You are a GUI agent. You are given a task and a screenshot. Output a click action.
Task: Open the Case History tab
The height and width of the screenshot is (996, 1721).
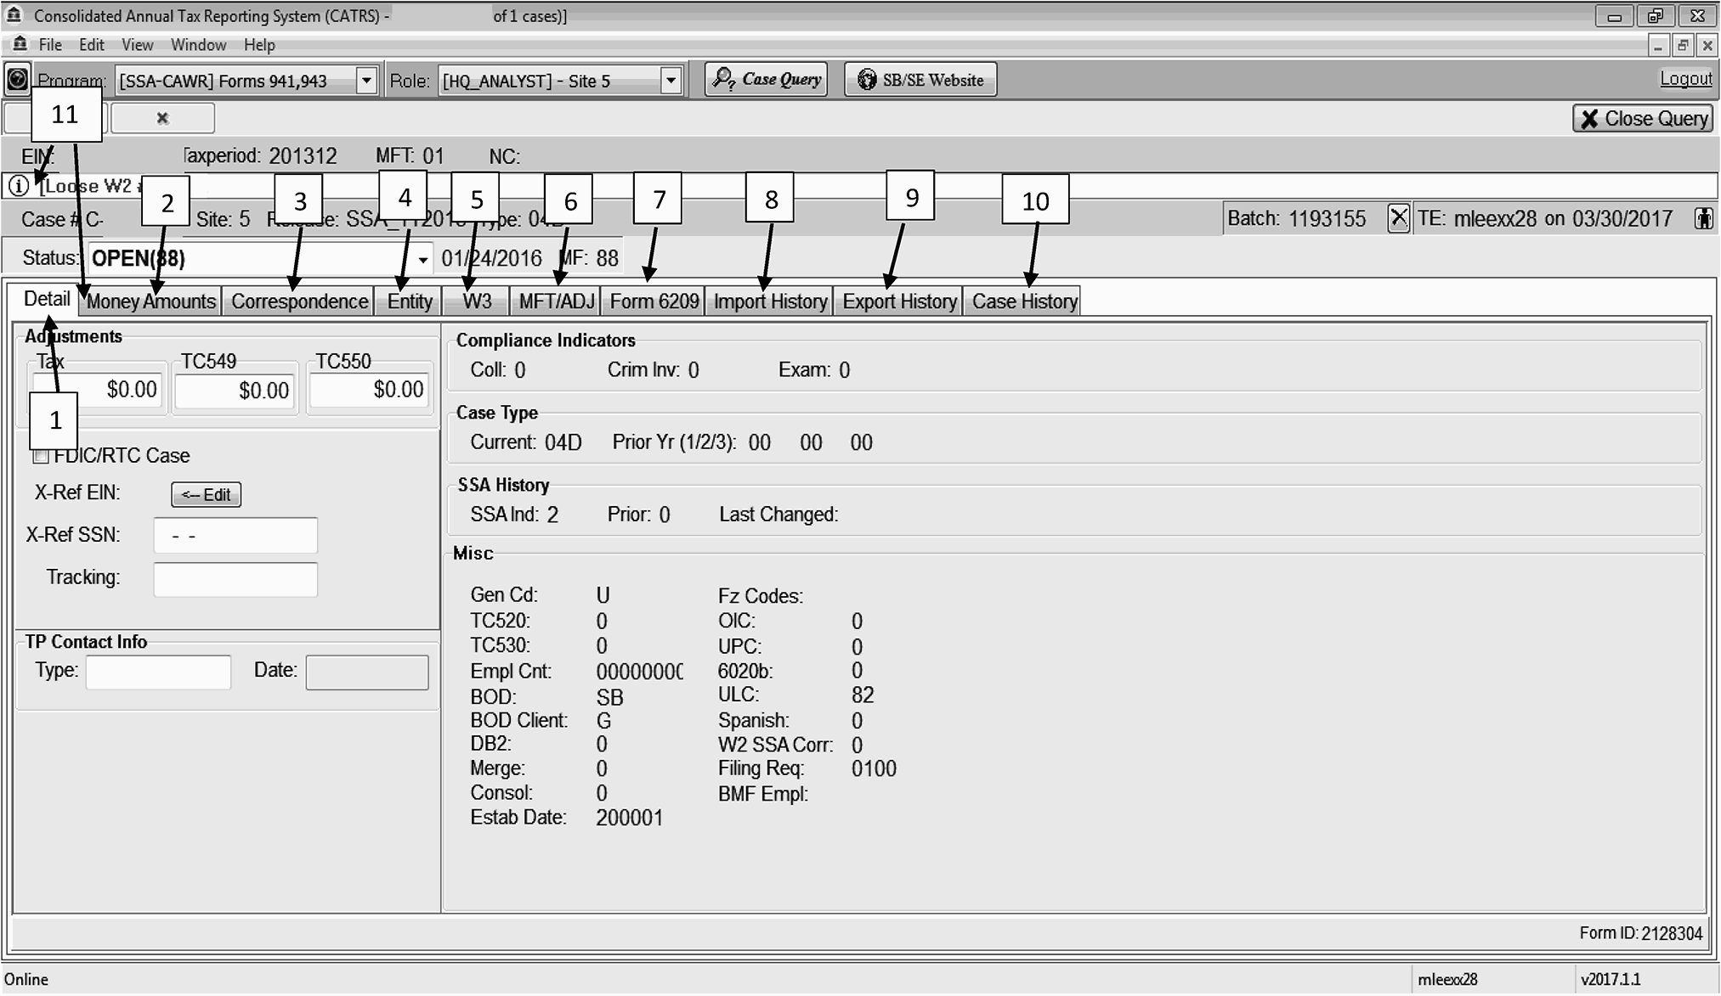point(1024,301)
